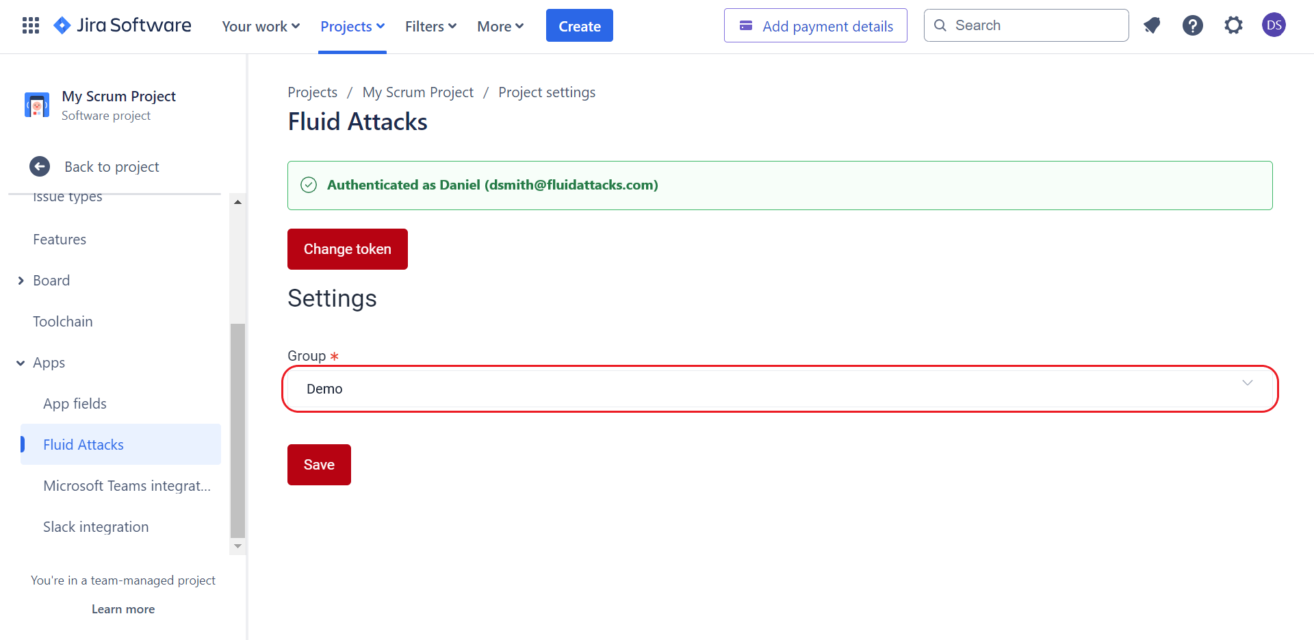The height and width of the screenshot is (640, 1314).
Task: Open Jira settings with the gear icon
Action: click(1234, 25)
